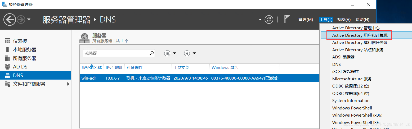
Task: Click the 联机 - 未启动性能计数器 cell
Action: tap(148, 78)
